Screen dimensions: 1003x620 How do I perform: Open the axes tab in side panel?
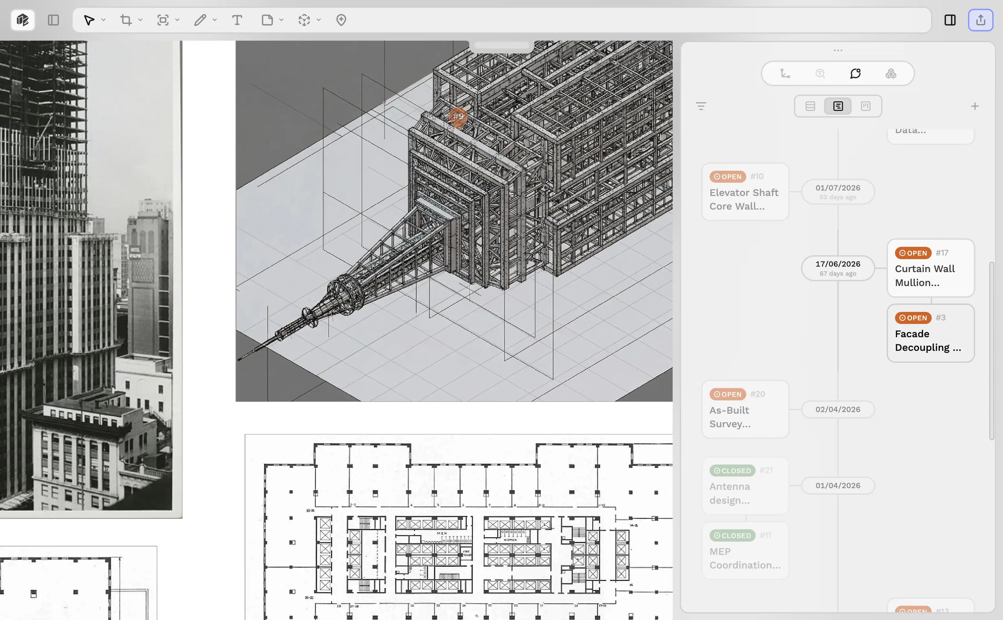tap(785, 74)
